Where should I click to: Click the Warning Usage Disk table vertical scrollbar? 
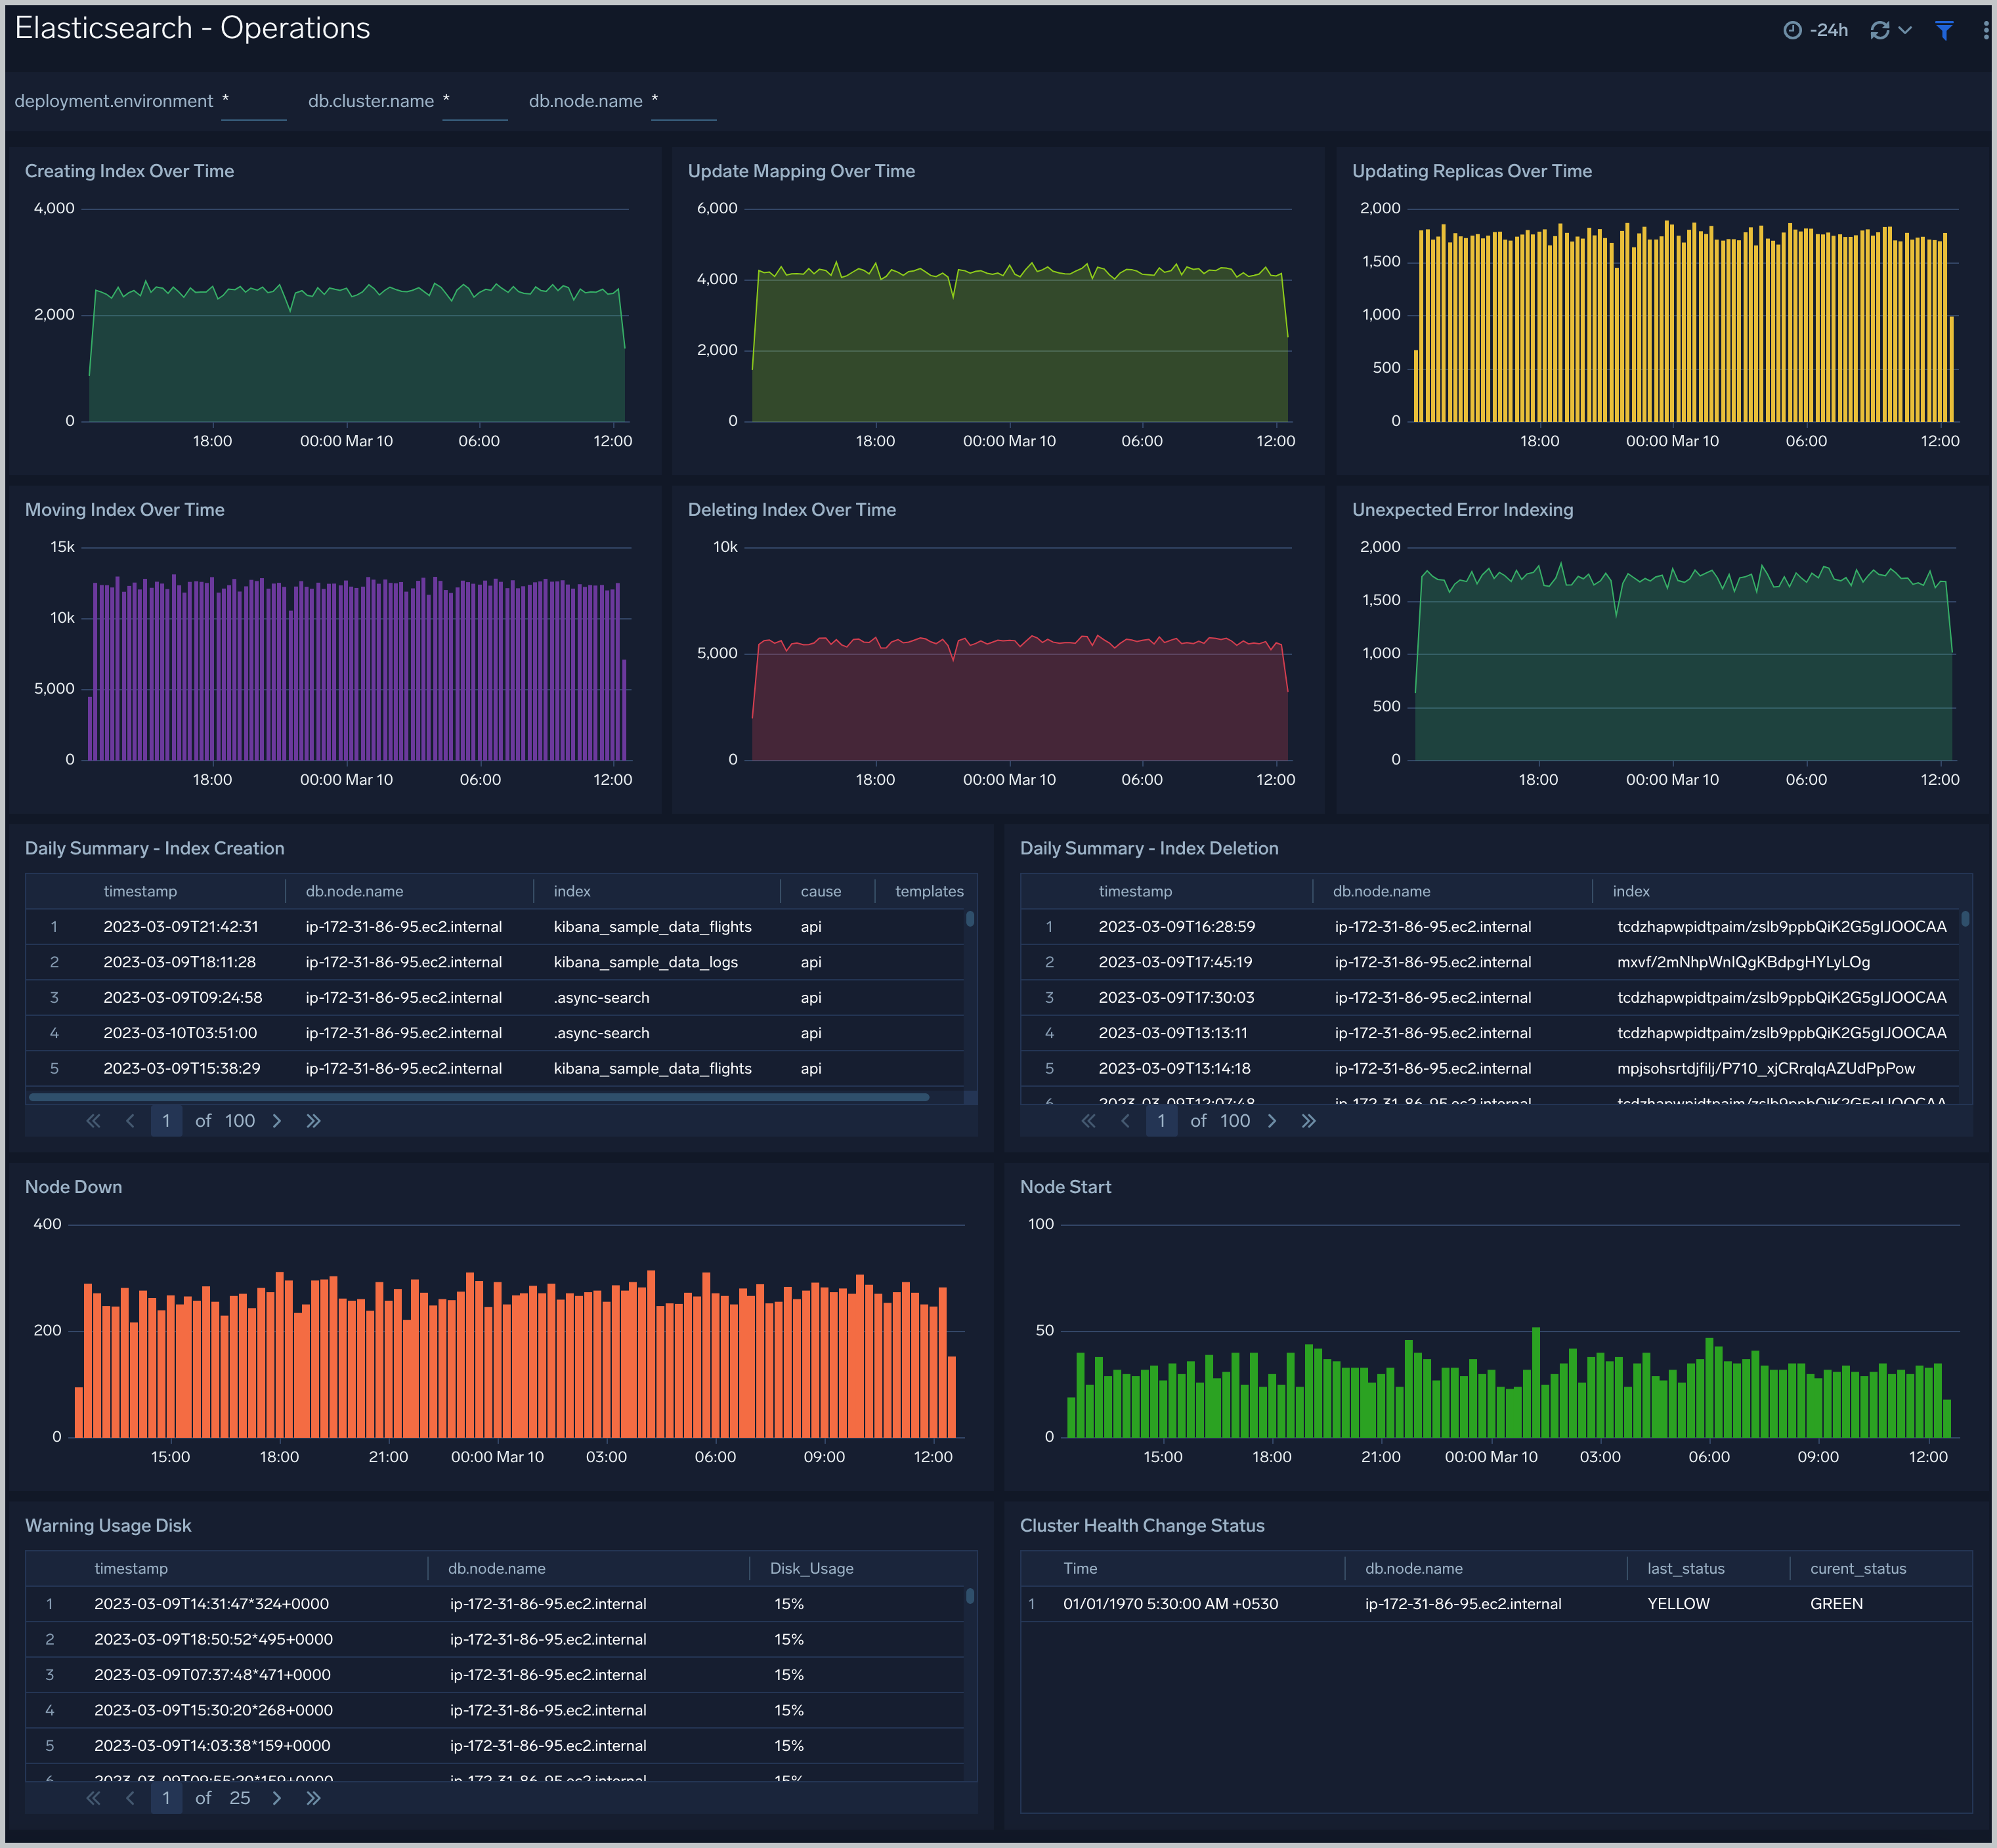(x=970, y=1595)
